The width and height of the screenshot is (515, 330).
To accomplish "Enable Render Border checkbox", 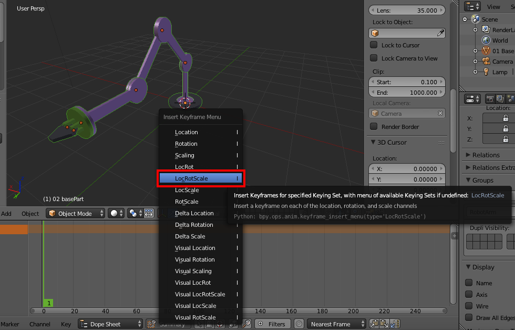I will [374, 126].
